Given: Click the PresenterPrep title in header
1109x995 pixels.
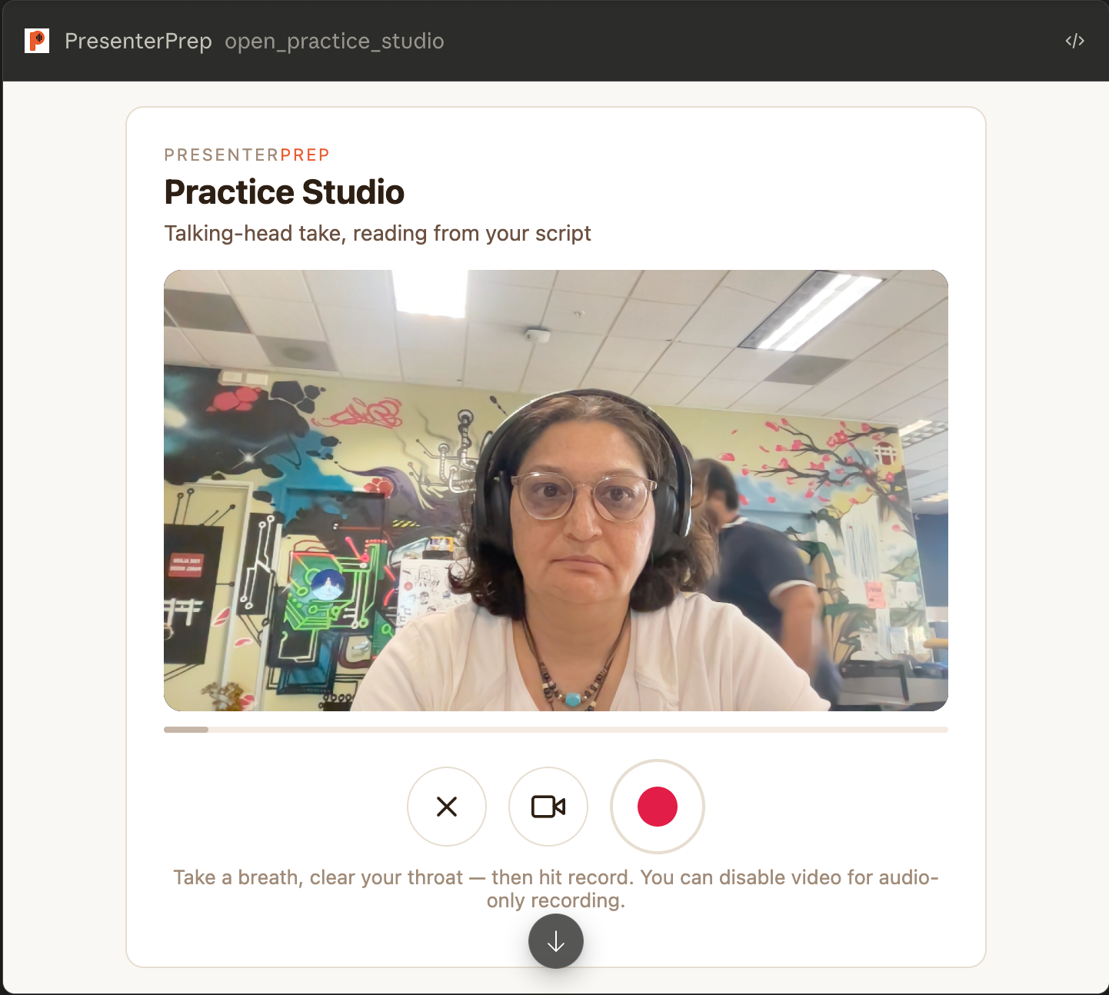Looking at the screenshot, I should point(138,41).
